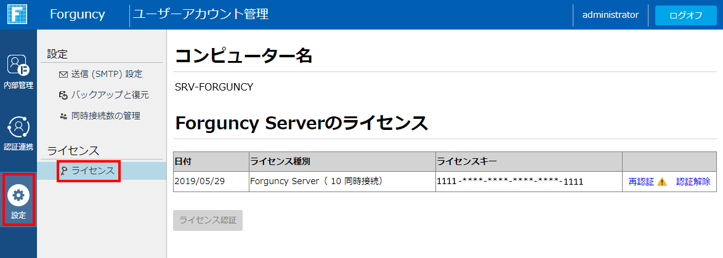Image resolution: width=723 pixels, height=258 pixels.
Task: Open 設定 gear sidebar section
Action: 18,200
